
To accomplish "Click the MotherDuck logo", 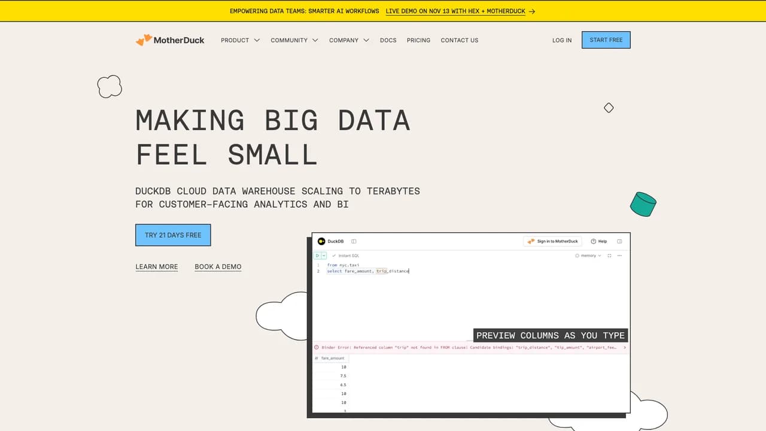I will (x=170, y=40).
